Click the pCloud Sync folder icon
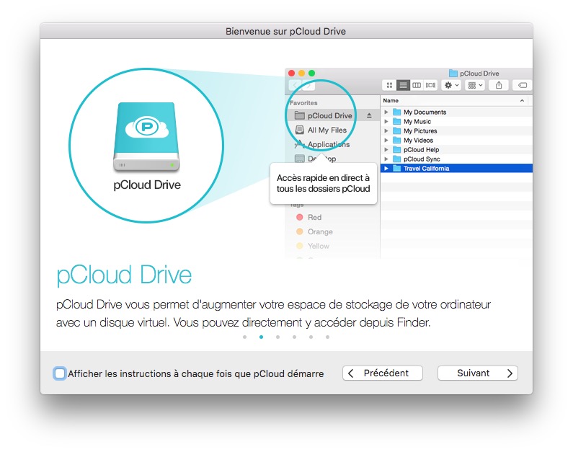Image resolution: width=573 pixels, height=452 pixels. click(x=396, y=159)
